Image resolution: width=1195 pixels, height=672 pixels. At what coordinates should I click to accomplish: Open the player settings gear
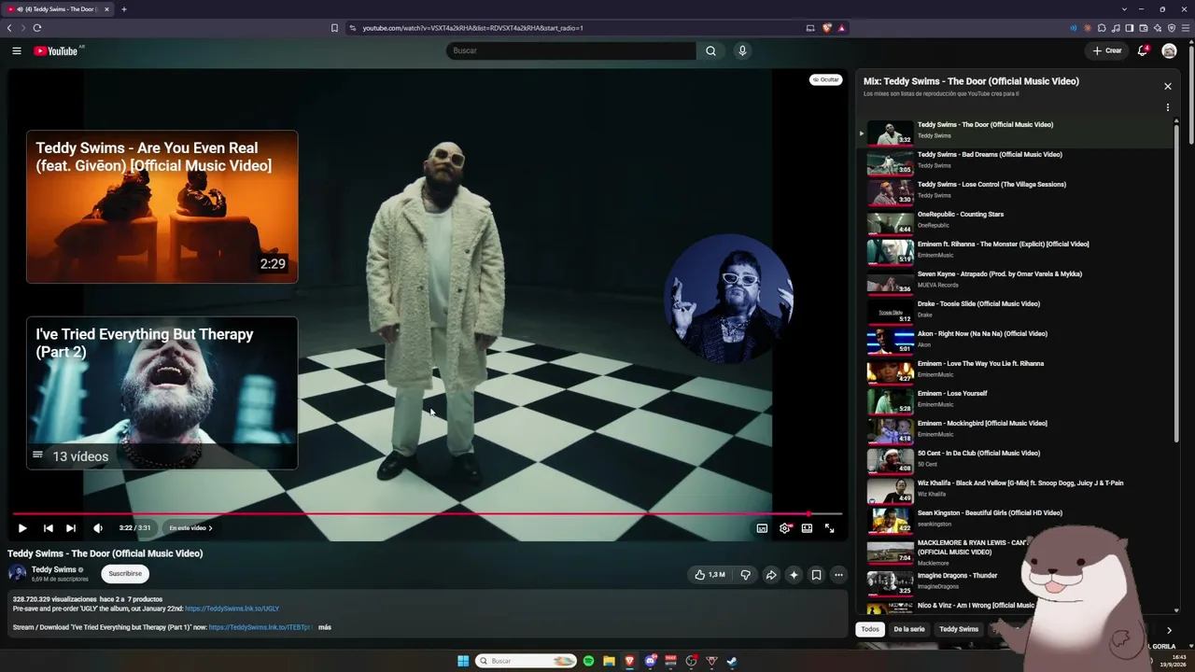point(784,528)
